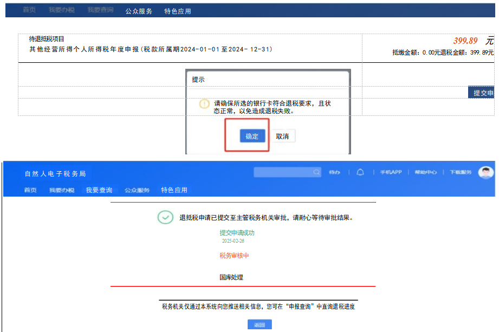Select 公众服务 in the top dark navigation bar
Screen dimensions: 499x332
click(139, 11)
